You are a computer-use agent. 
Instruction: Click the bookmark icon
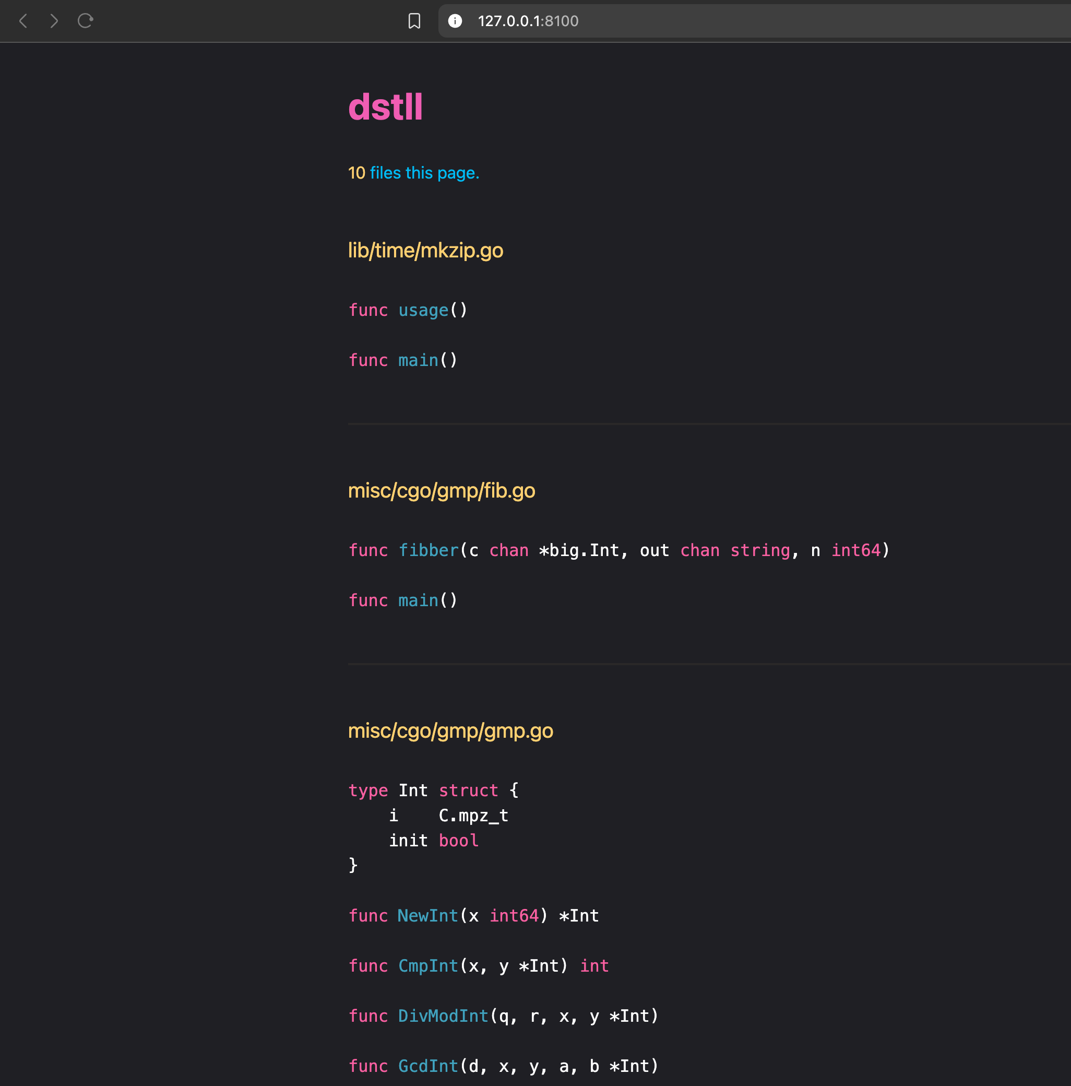[x=414, y=21]
